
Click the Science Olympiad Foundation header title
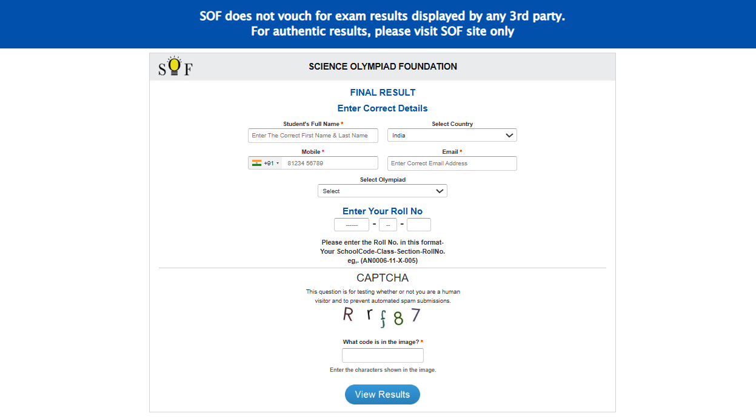click(383, 67)
